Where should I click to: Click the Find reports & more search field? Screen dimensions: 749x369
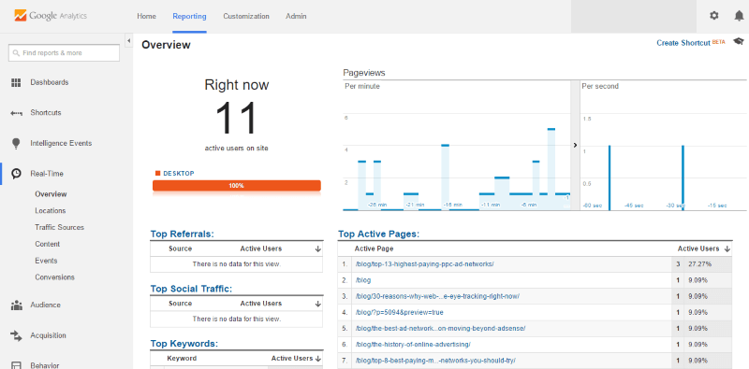pyautogui.click(x=64, y=53)
